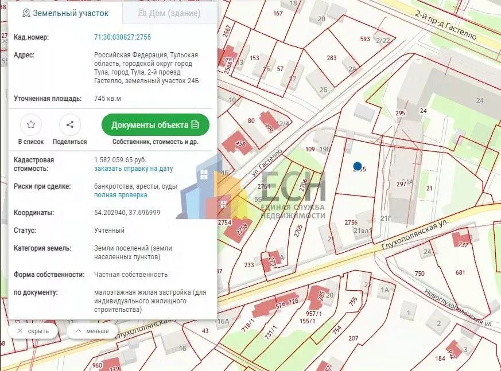Screen dimensions: 501x371
Task: Open cadastral number link 71:30:030827:2755
Action: [x=122, y=37]
